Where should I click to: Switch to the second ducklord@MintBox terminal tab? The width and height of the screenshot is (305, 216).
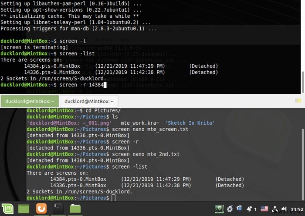point(89,101)
